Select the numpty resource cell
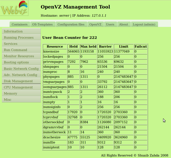Screen dimensions: 171x158 (x=55, y=102)
